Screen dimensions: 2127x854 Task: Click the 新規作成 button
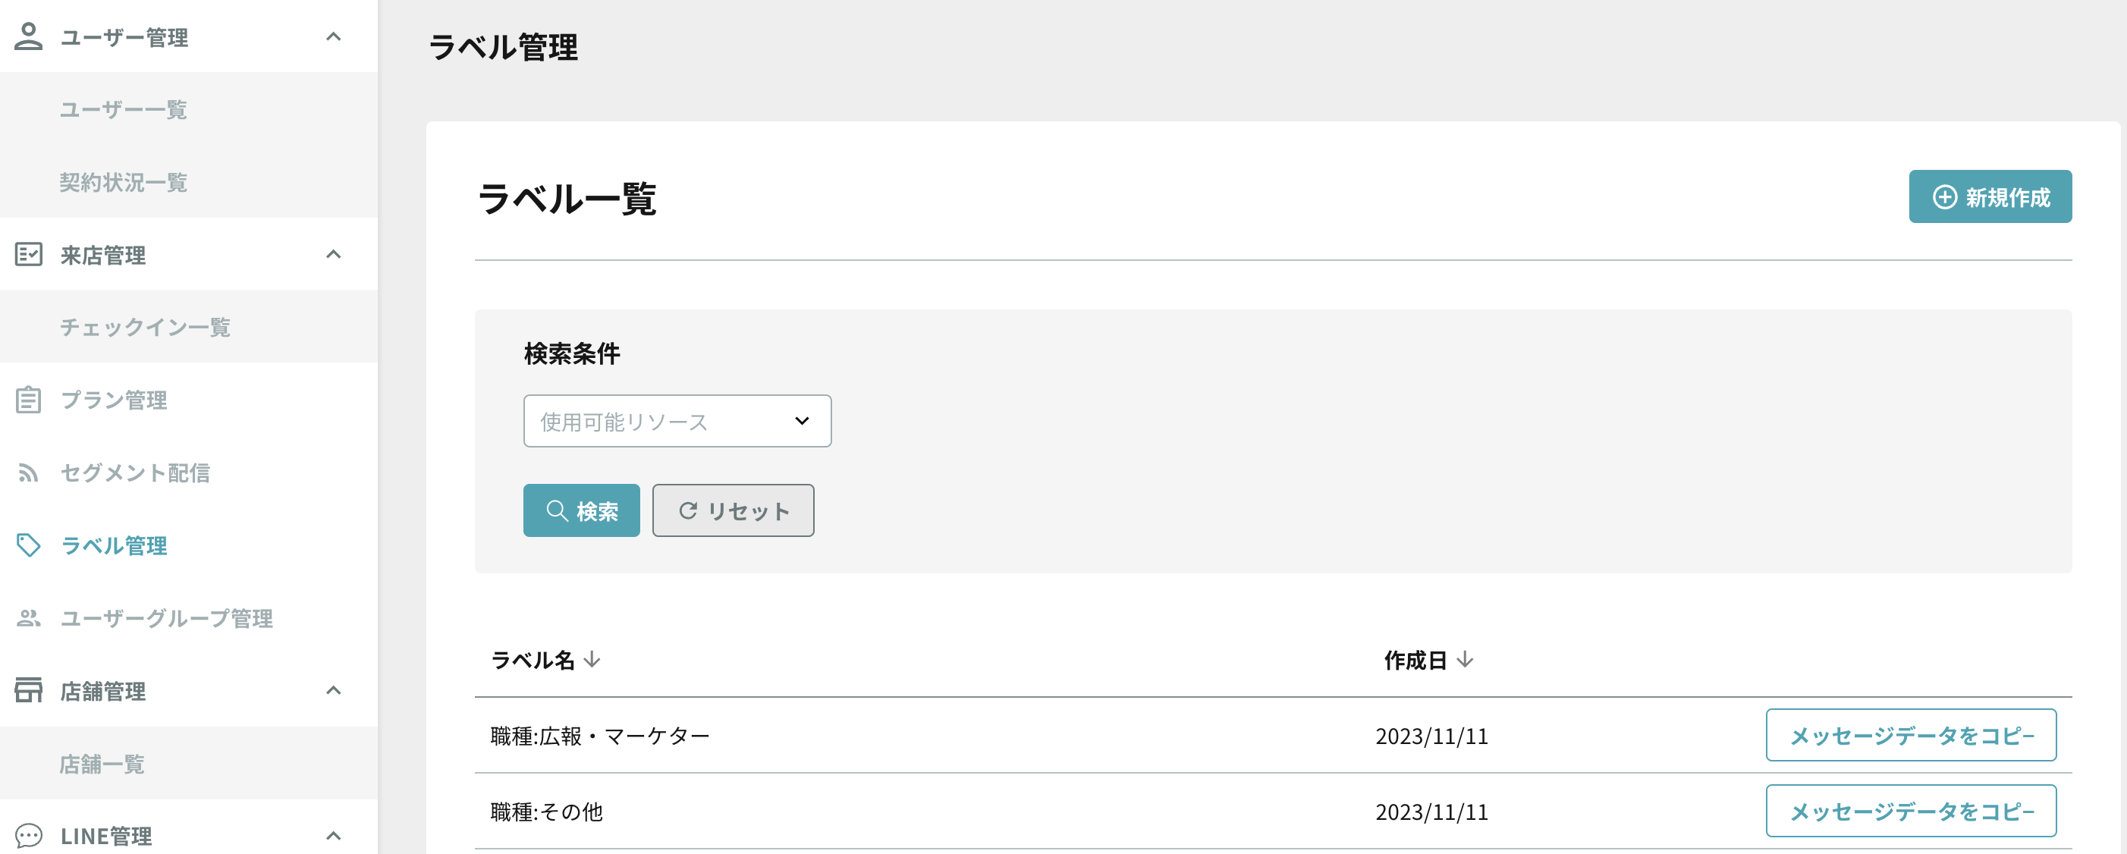point(1990,196)
